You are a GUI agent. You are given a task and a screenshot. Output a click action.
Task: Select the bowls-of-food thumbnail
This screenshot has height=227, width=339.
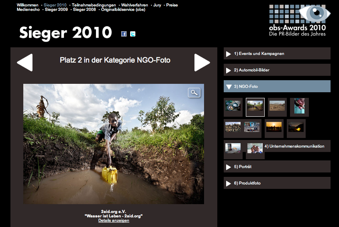233,106
